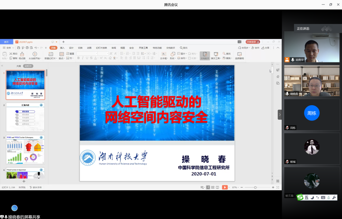Click the 从当前开始 play slideshow icon
Viewport: 342px width, 219px height.
point(34,54)
